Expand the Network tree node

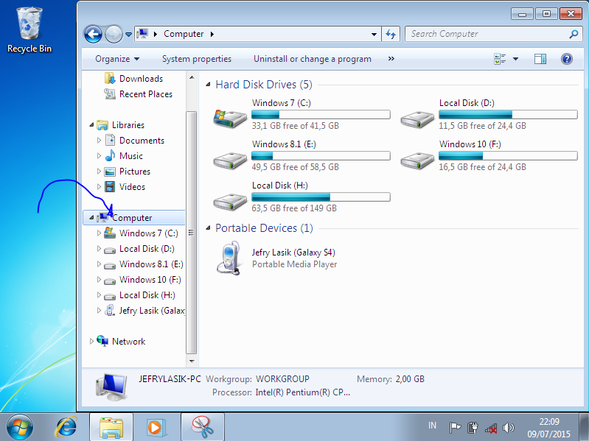pyautogui.click(x=91, y=342)
